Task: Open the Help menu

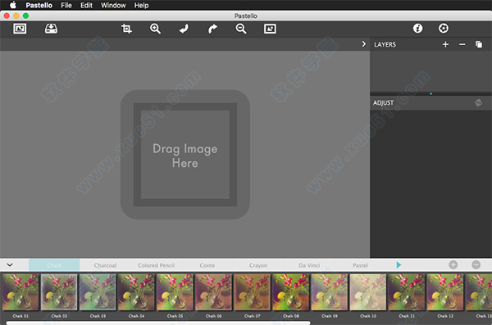Action: tap(141, 6)
